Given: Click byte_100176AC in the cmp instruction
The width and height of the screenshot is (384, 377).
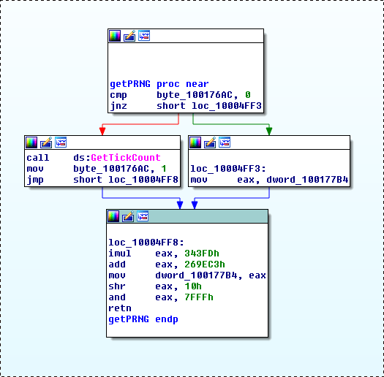Looking at the screenshot, I should pos(195,95).
